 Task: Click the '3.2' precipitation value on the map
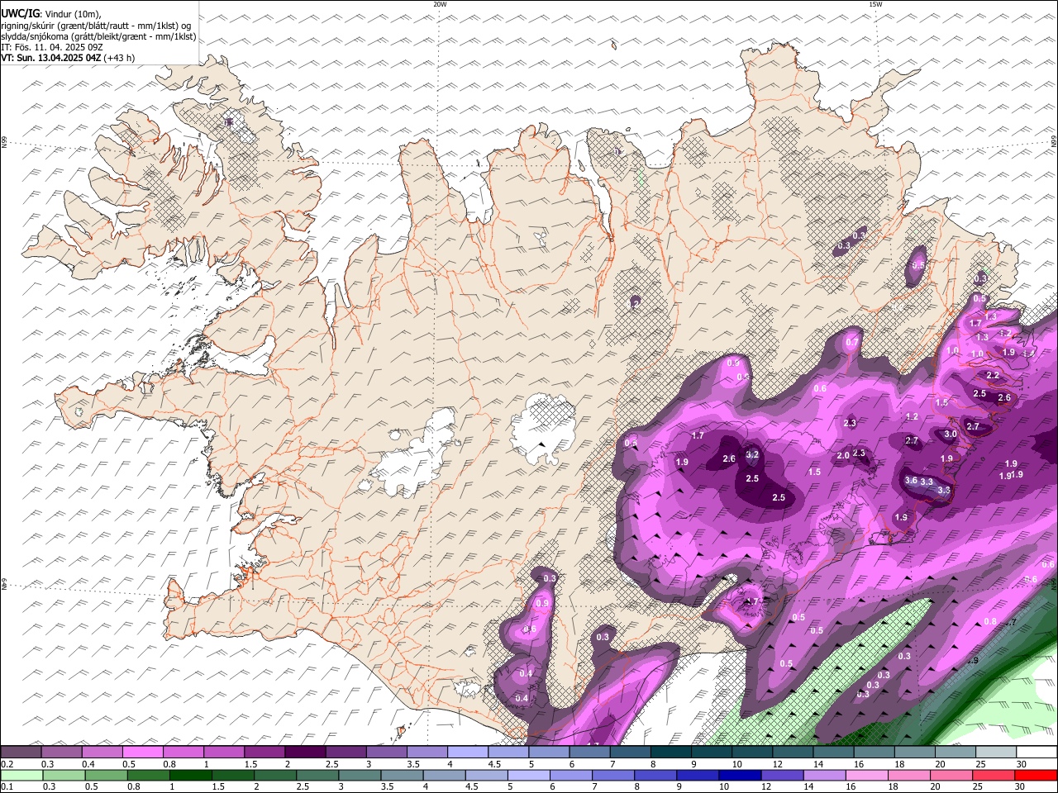click(x=752, y=455)
